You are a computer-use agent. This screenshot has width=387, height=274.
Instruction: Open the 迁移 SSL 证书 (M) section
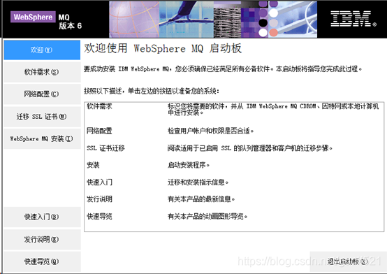[42, 117]
